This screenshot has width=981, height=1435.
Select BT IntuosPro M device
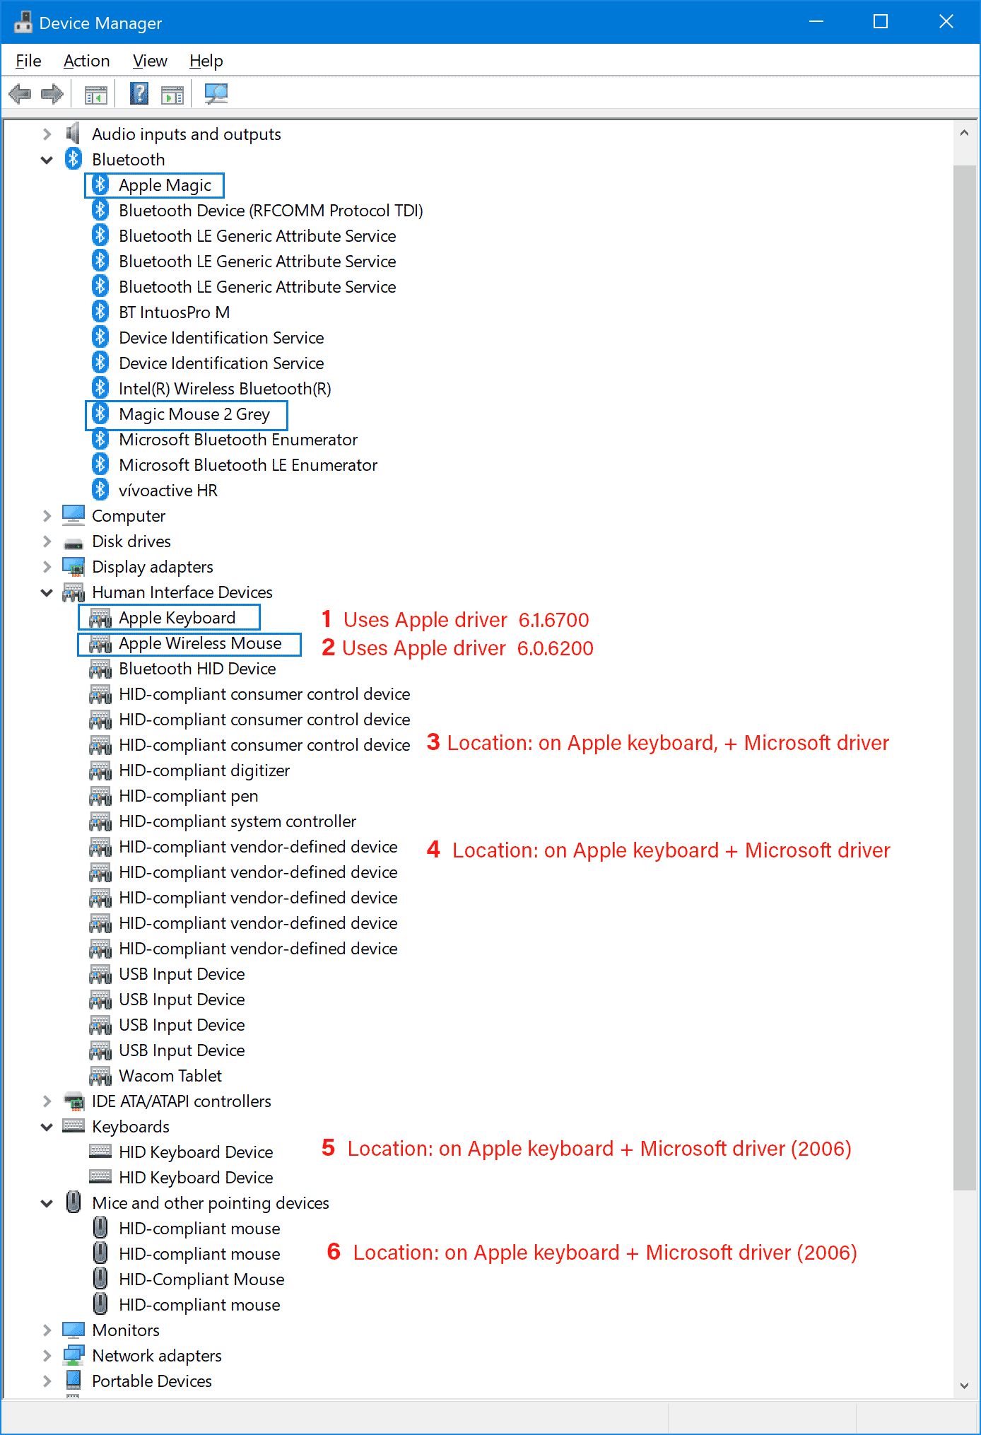coord(174,312)
